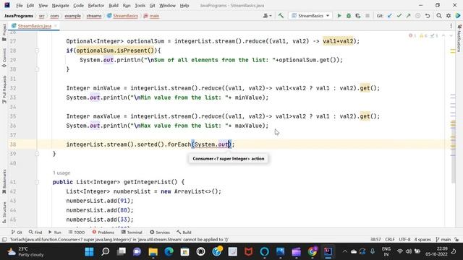Open StreamBasics run configuration dropdown

(310, 16)
